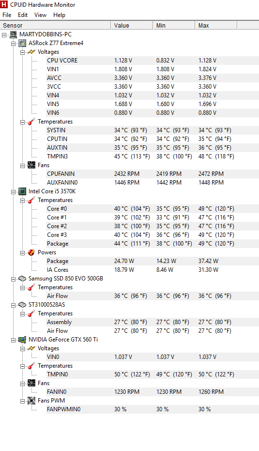Collapse the ASRock Z77 Extreme4 node
Image resolution: width=259 pixels, height=451 pixels.
point(13,44)
